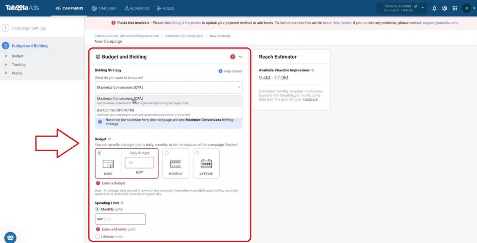Jump to the Budget sub-step

pyautogui.click(x=17, y=56)
